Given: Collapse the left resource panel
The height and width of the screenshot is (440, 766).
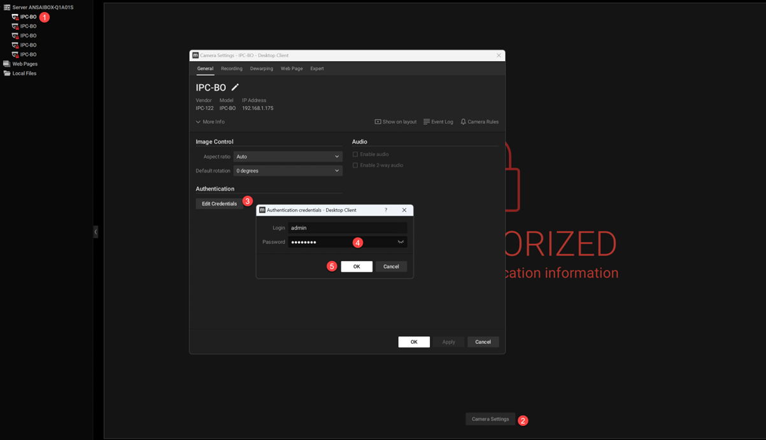Looking at the screenshot, I should (x=96, y=232).
